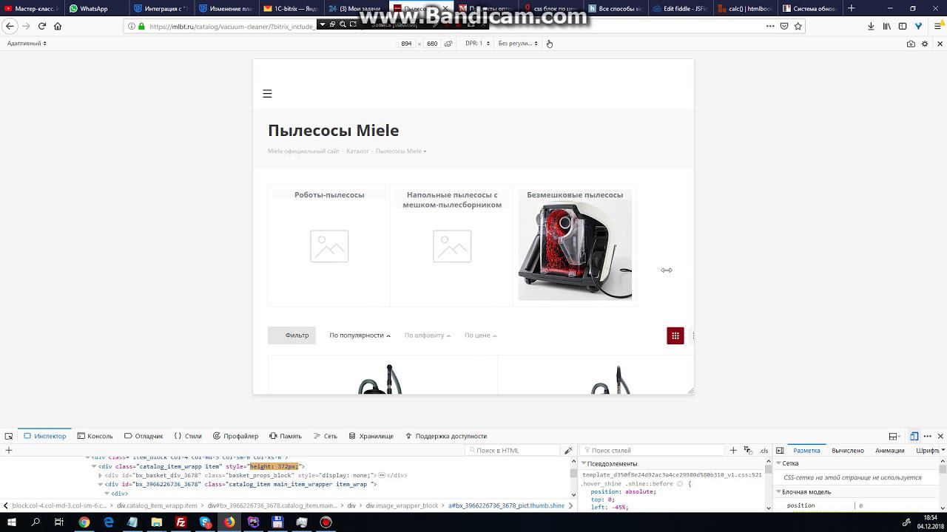Click the Поиск в HTML field
The image size is (947, 532).
point(514,450)
